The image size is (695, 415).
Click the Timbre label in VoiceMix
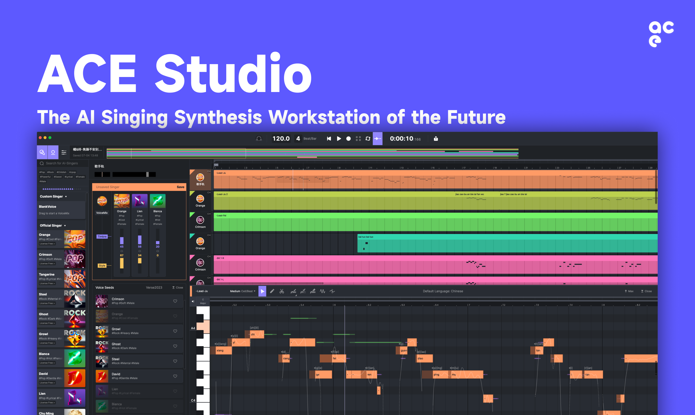click(x=102, y=237)
